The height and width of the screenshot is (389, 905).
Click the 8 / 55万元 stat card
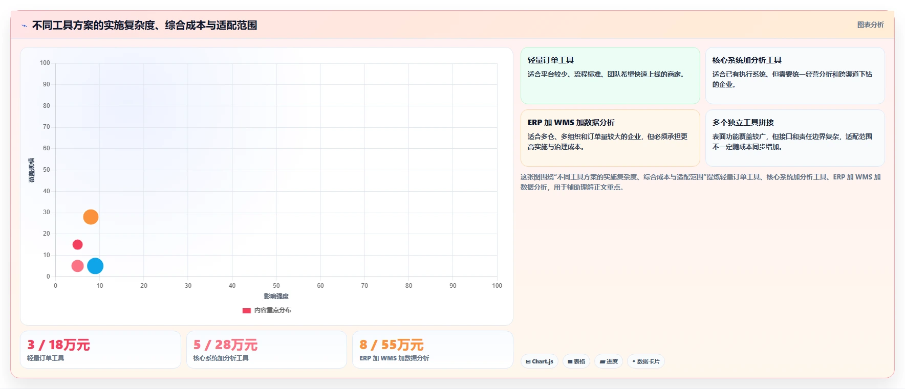point(433,350)
